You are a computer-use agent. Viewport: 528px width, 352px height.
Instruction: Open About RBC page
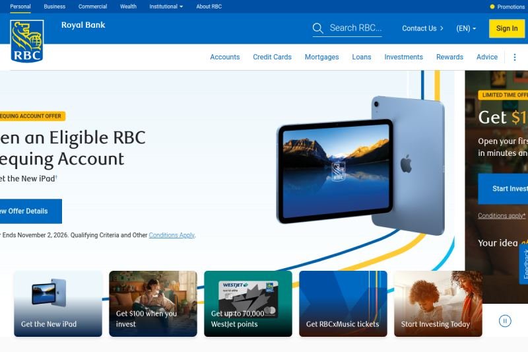[x=209, y=7]
